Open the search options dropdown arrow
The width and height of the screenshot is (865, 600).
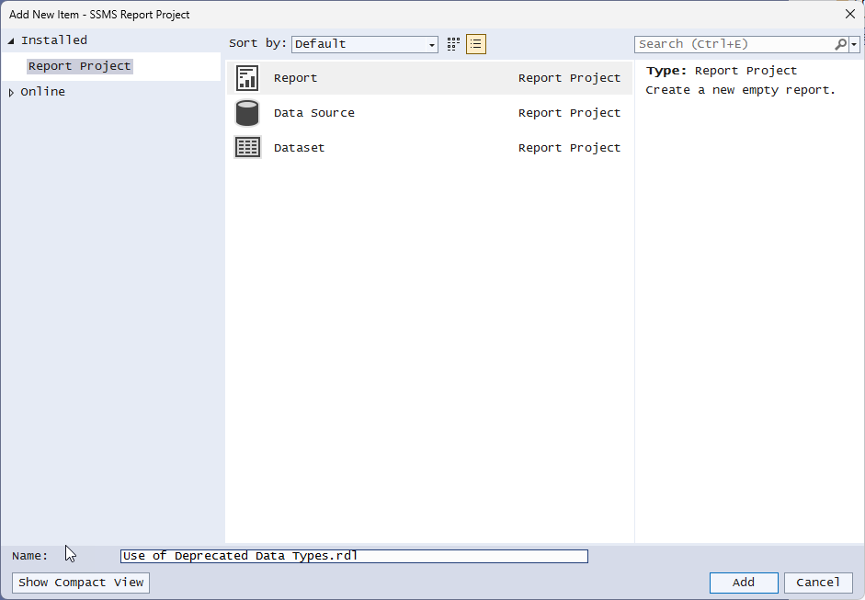(x=854, y=44)
